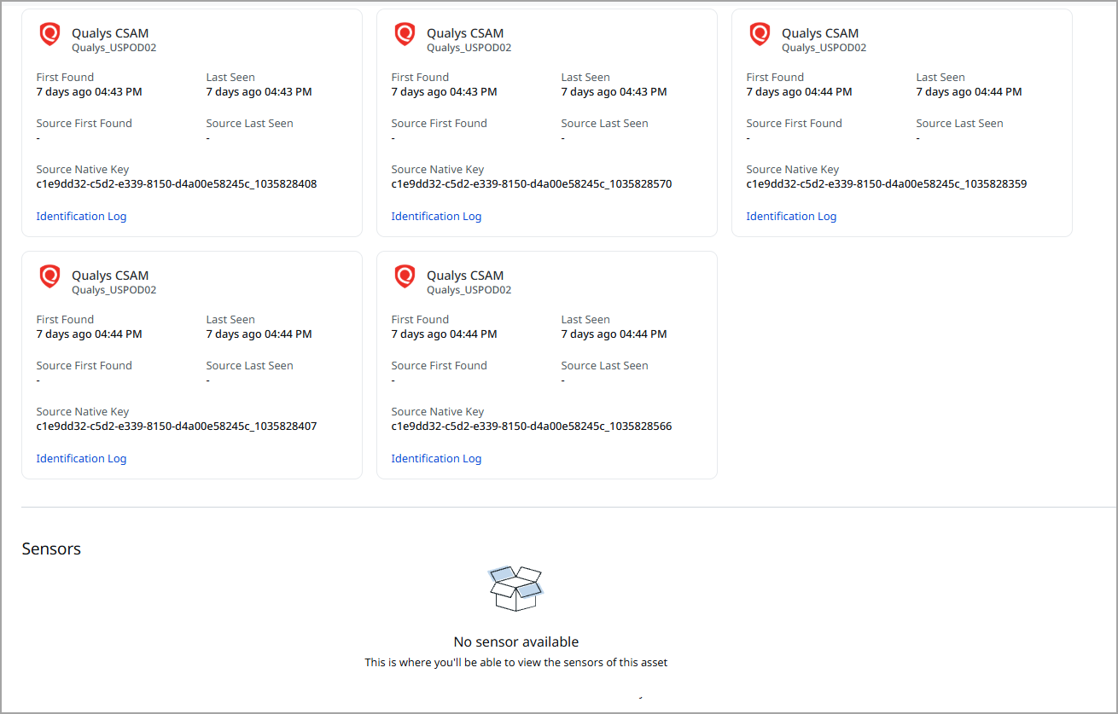Click "Qualys CSAM" title on card ending 1035828407
1118x714 pixels.
click(x=110, y=276)
